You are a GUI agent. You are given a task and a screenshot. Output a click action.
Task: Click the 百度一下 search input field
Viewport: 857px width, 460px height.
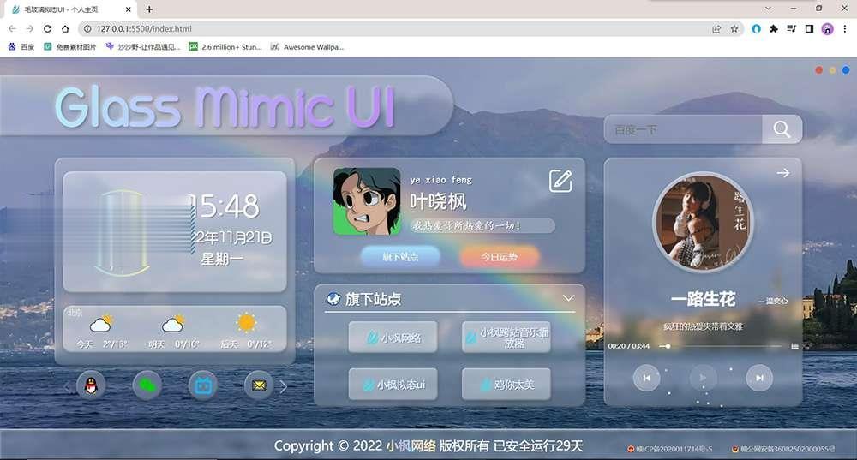[683, 129]
